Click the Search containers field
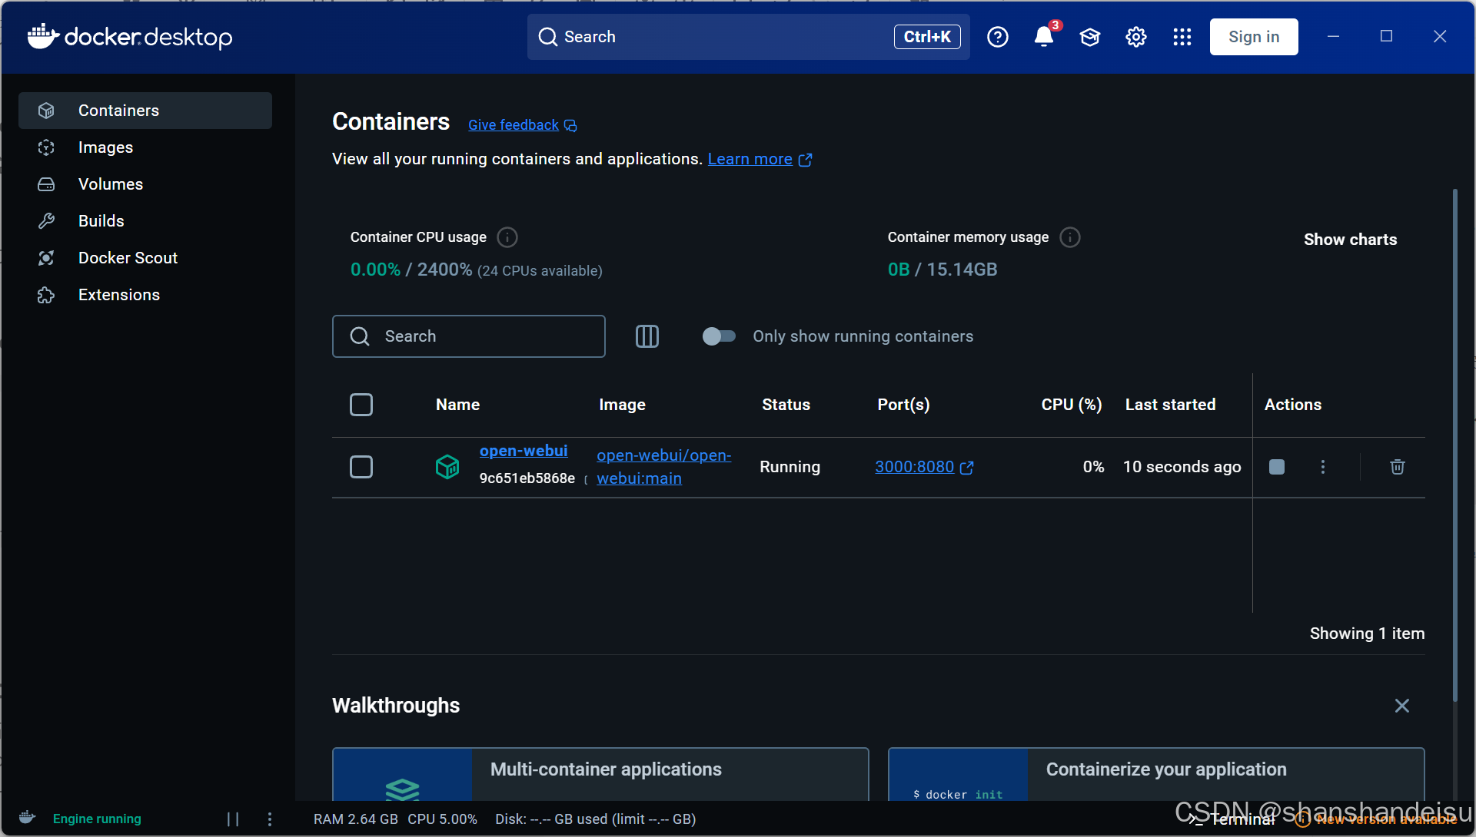This screenshot has height=837, width=1476. pos(469,336)
